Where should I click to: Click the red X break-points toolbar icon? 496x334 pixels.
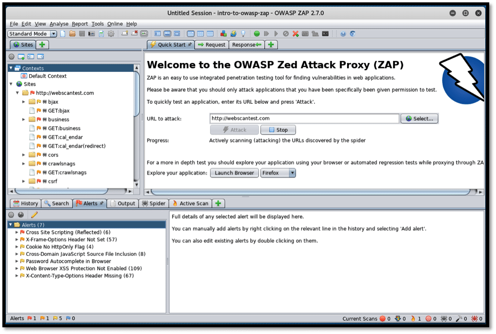(295, 34)
